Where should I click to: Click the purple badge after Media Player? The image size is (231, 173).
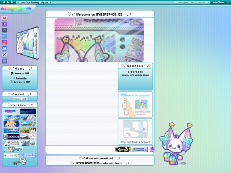(152, 150)
